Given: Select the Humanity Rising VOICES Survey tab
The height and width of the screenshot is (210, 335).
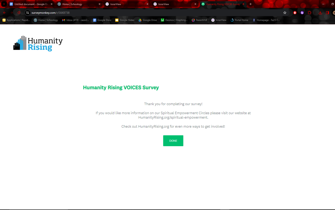Looking at the screenshot, I should [223, 4].
